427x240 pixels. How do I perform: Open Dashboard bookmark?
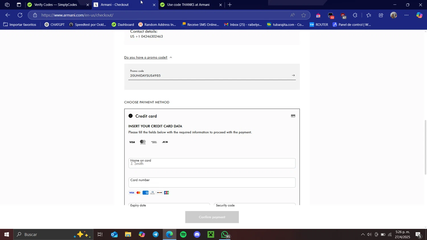coord(123,25)
